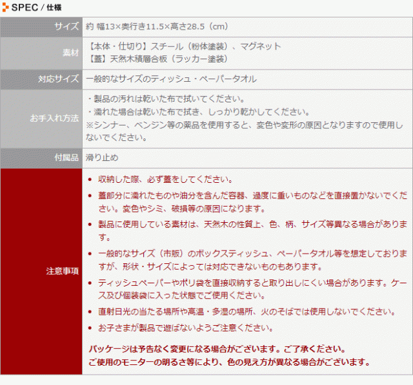
Task: Select the お手入れ方法 row label
Action: tap(54, 118)
